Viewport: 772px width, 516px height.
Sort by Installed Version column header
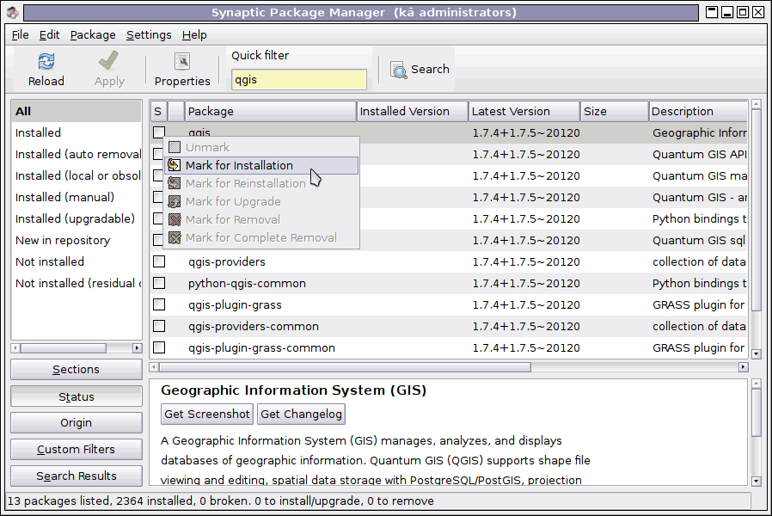point(412,111)
